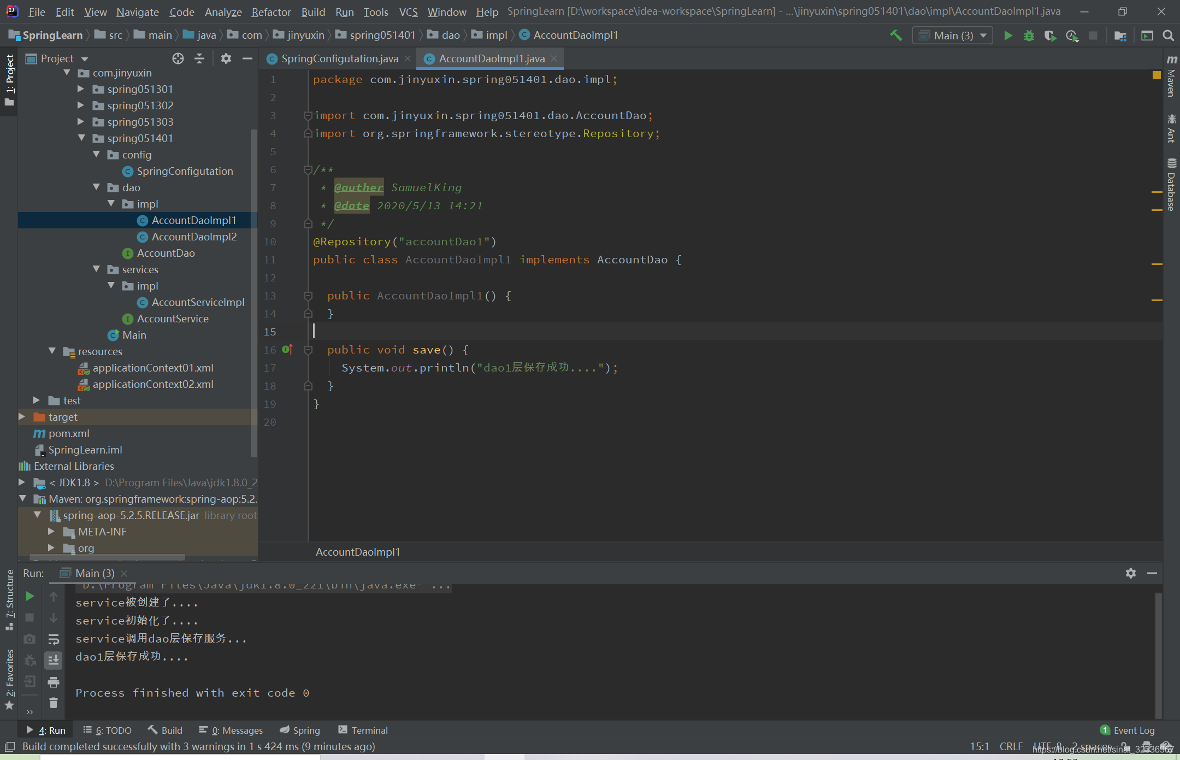Open the 0: Messages tool window
Image resolution: width=1180 pixels, height=760 pixels.
[x=231, y=730]
